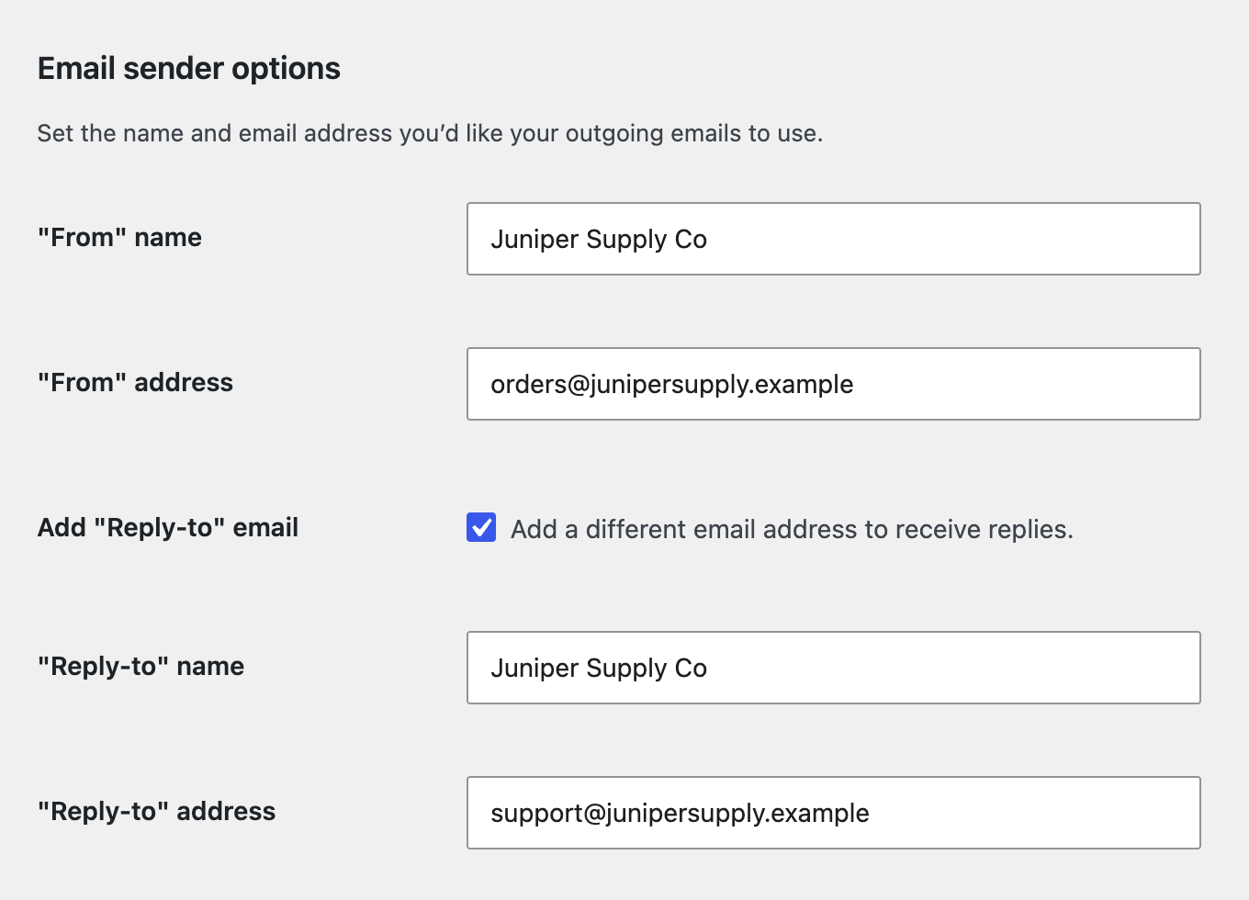This screenshot has height=900, width=1249.
Task: Click the "Email sender options" heading
Action: click(189, 69)
